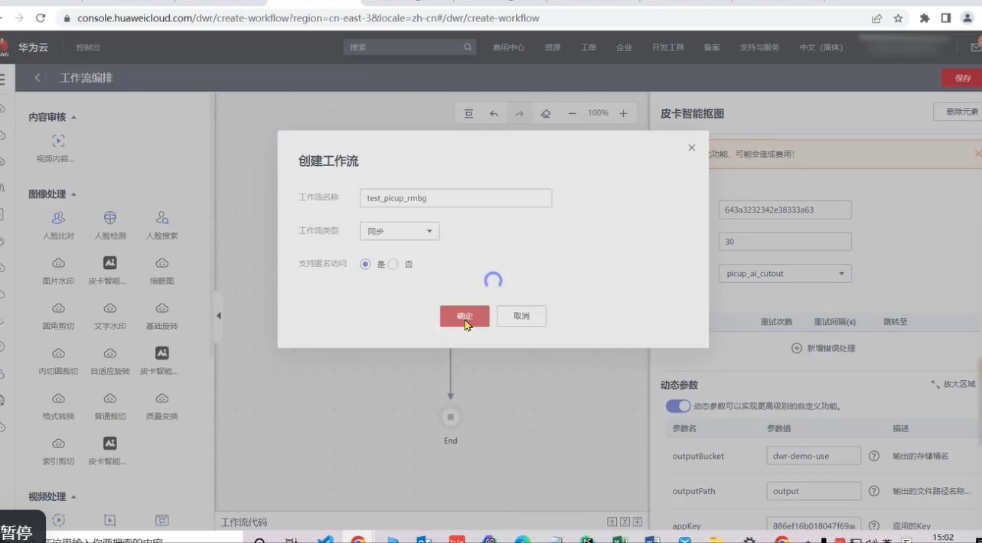Viewport: 982px width, 543px height.
Task: Confirm workflow creation with 确定
Action: click(x=465, y=316)
